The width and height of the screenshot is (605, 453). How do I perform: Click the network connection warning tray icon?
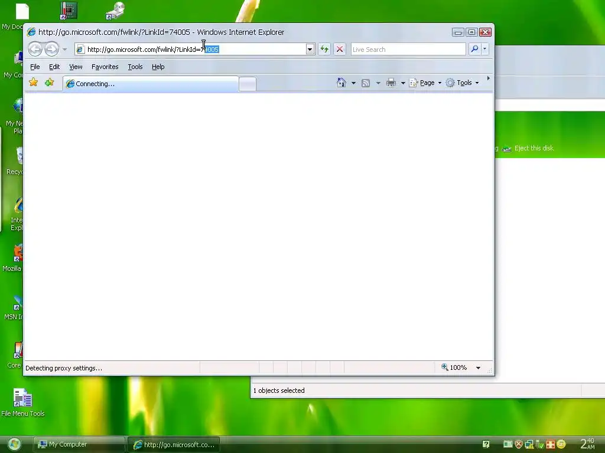[529, 444]
